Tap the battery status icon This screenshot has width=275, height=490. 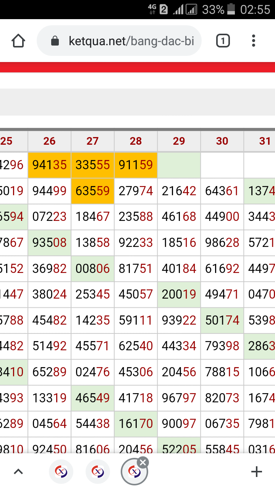pos(231,9)
